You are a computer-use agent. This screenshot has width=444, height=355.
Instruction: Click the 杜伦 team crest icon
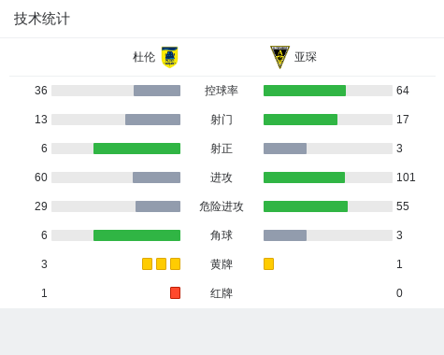169,57
